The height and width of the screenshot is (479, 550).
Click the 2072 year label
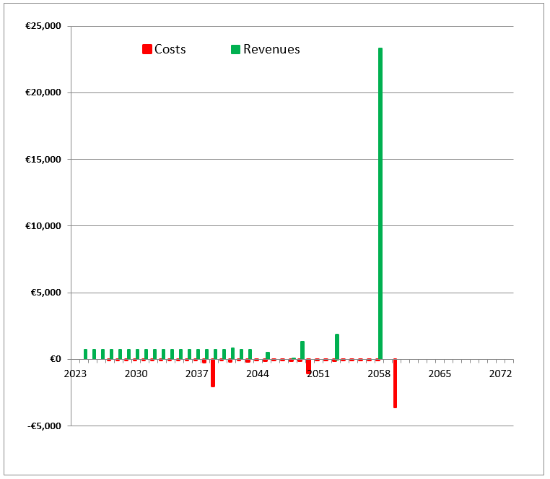pos(500,374)
